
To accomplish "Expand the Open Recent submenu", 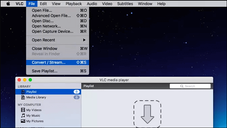I will click(x=58, y=40).
